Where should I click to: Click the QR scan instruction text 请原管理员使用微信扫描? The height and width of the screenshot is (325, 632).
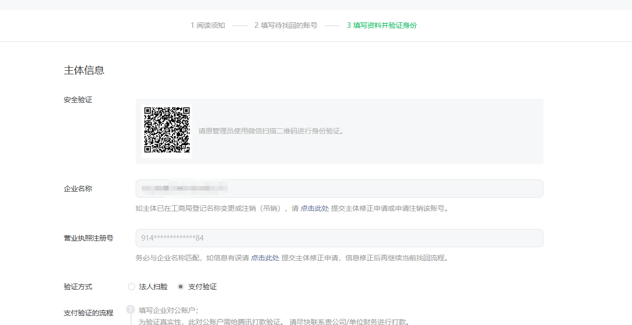[x=271, y=131]
